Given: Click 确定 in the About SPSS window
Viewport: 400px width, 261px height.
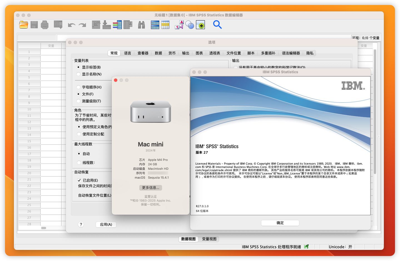Looking at the screenshot, I should (x=280, y=223).
